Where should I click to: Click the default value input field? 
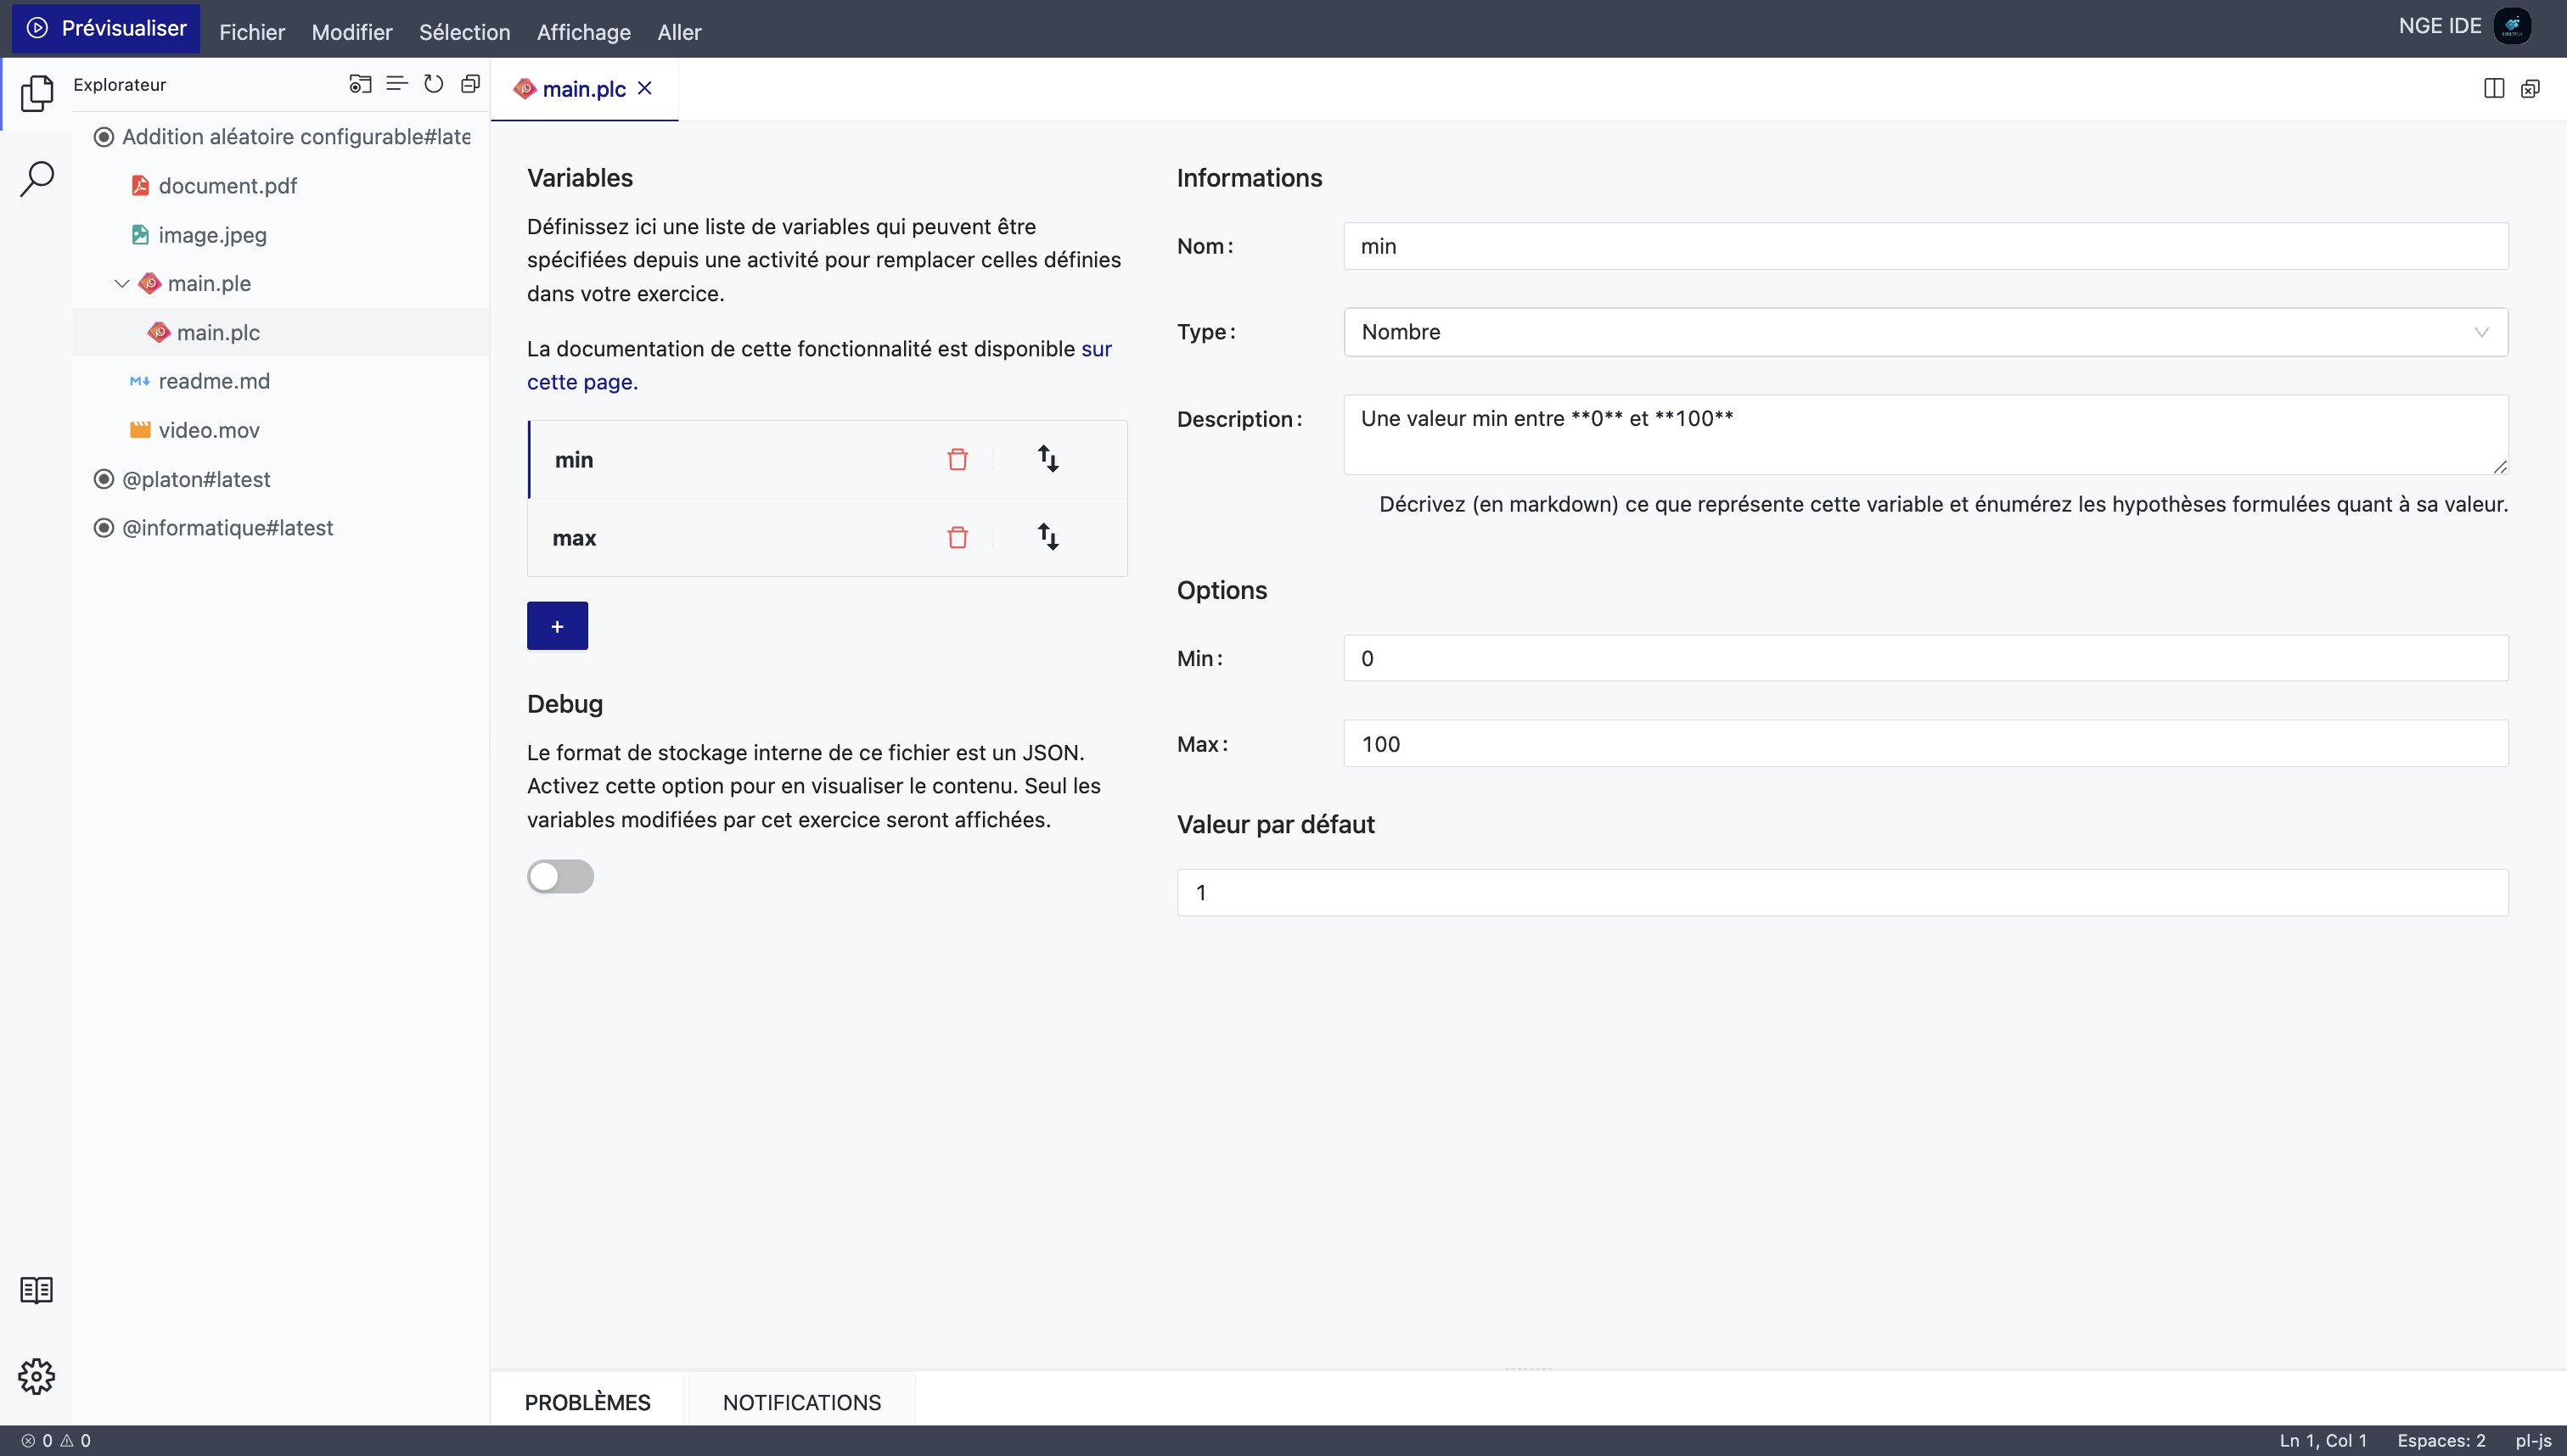1842,892
